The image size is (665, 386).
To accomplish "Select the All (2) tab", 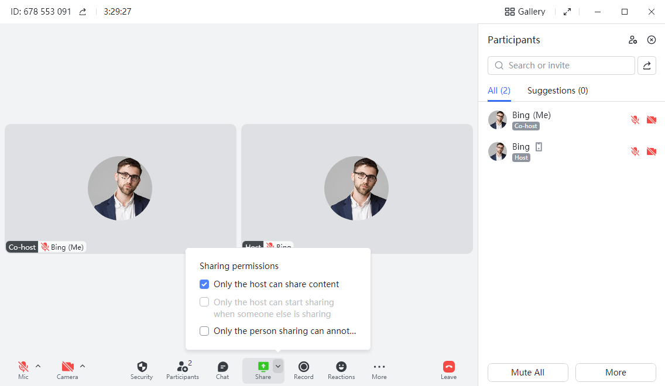I will (x=499, y=91).
